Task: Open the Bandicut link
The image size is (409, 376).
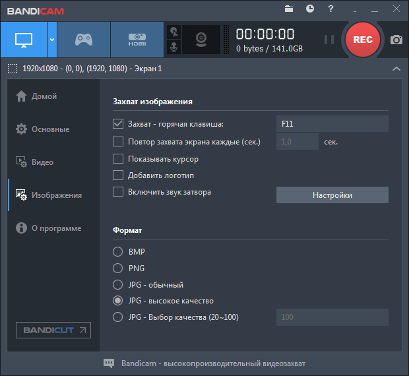Action: coord(53,330)
